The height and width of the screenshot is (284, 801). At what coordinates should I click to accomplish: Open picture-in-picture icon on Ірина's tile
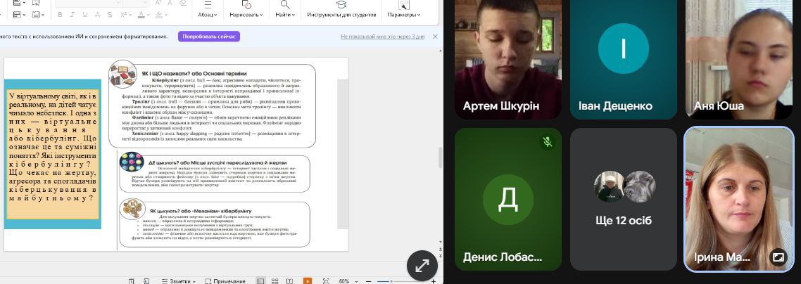pyautogui.click(x=778, y=257)
